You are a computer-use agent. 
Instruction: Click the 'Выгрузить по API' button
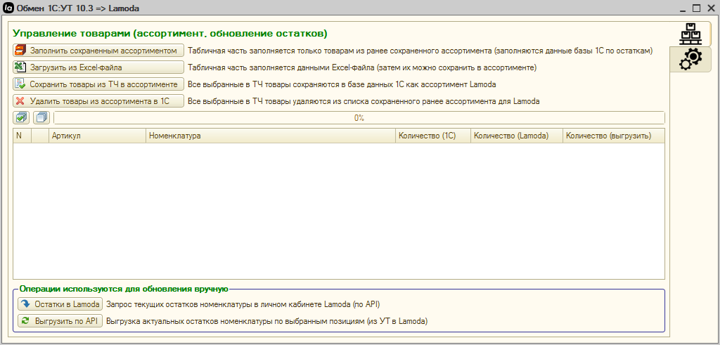tap(60, 321)
